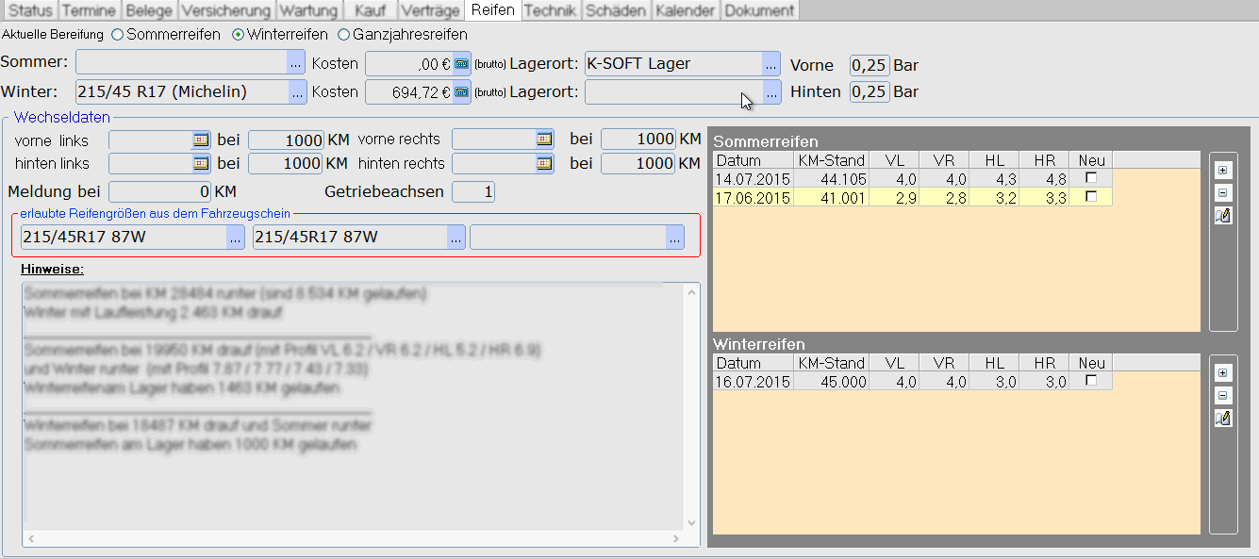Viewport: 1259px width, 559px height.
Task: Open calendar for hinten rechts date
Action: pos(544,163)
